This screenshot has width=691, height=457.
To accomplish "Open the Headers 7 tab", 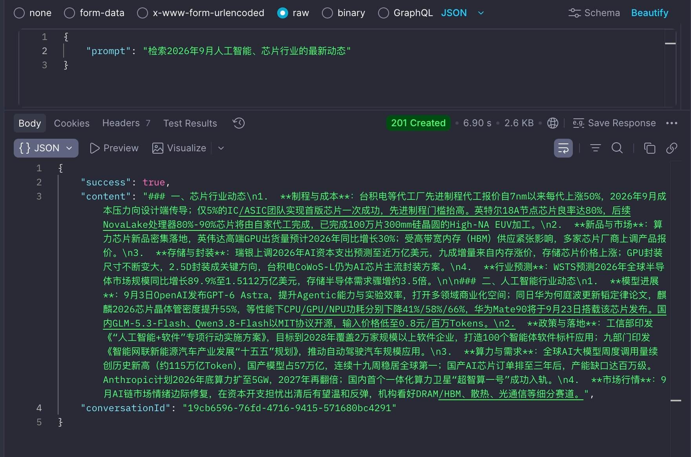I will (x=126, y=123).
